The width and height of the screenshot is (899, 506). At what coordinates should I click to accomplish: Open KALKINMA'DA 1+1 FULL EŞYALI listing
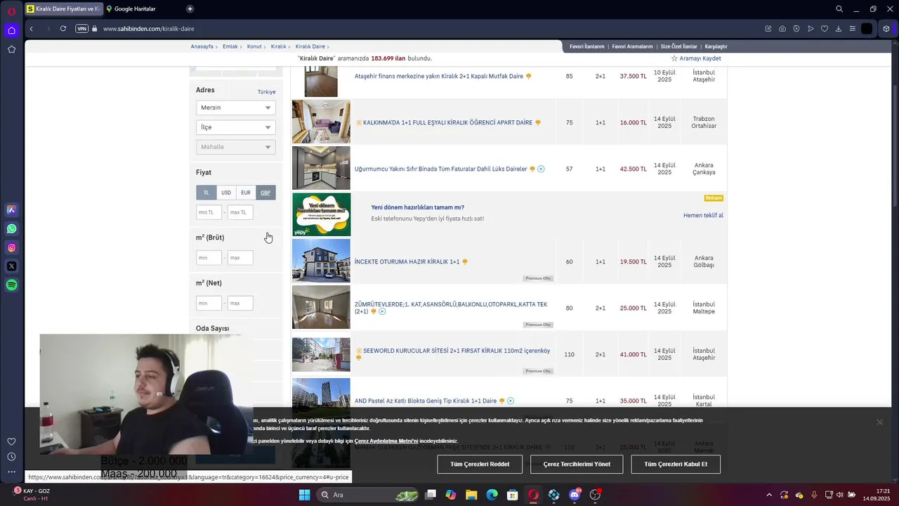coord(447,122)
